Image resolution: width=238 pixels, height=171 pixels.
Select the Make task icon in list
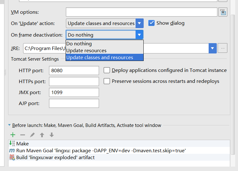coord(12,143)
